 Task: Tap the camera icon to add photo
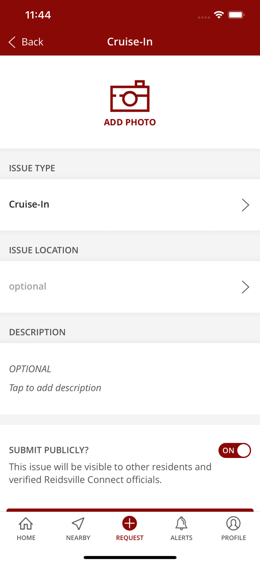[130, 96]
